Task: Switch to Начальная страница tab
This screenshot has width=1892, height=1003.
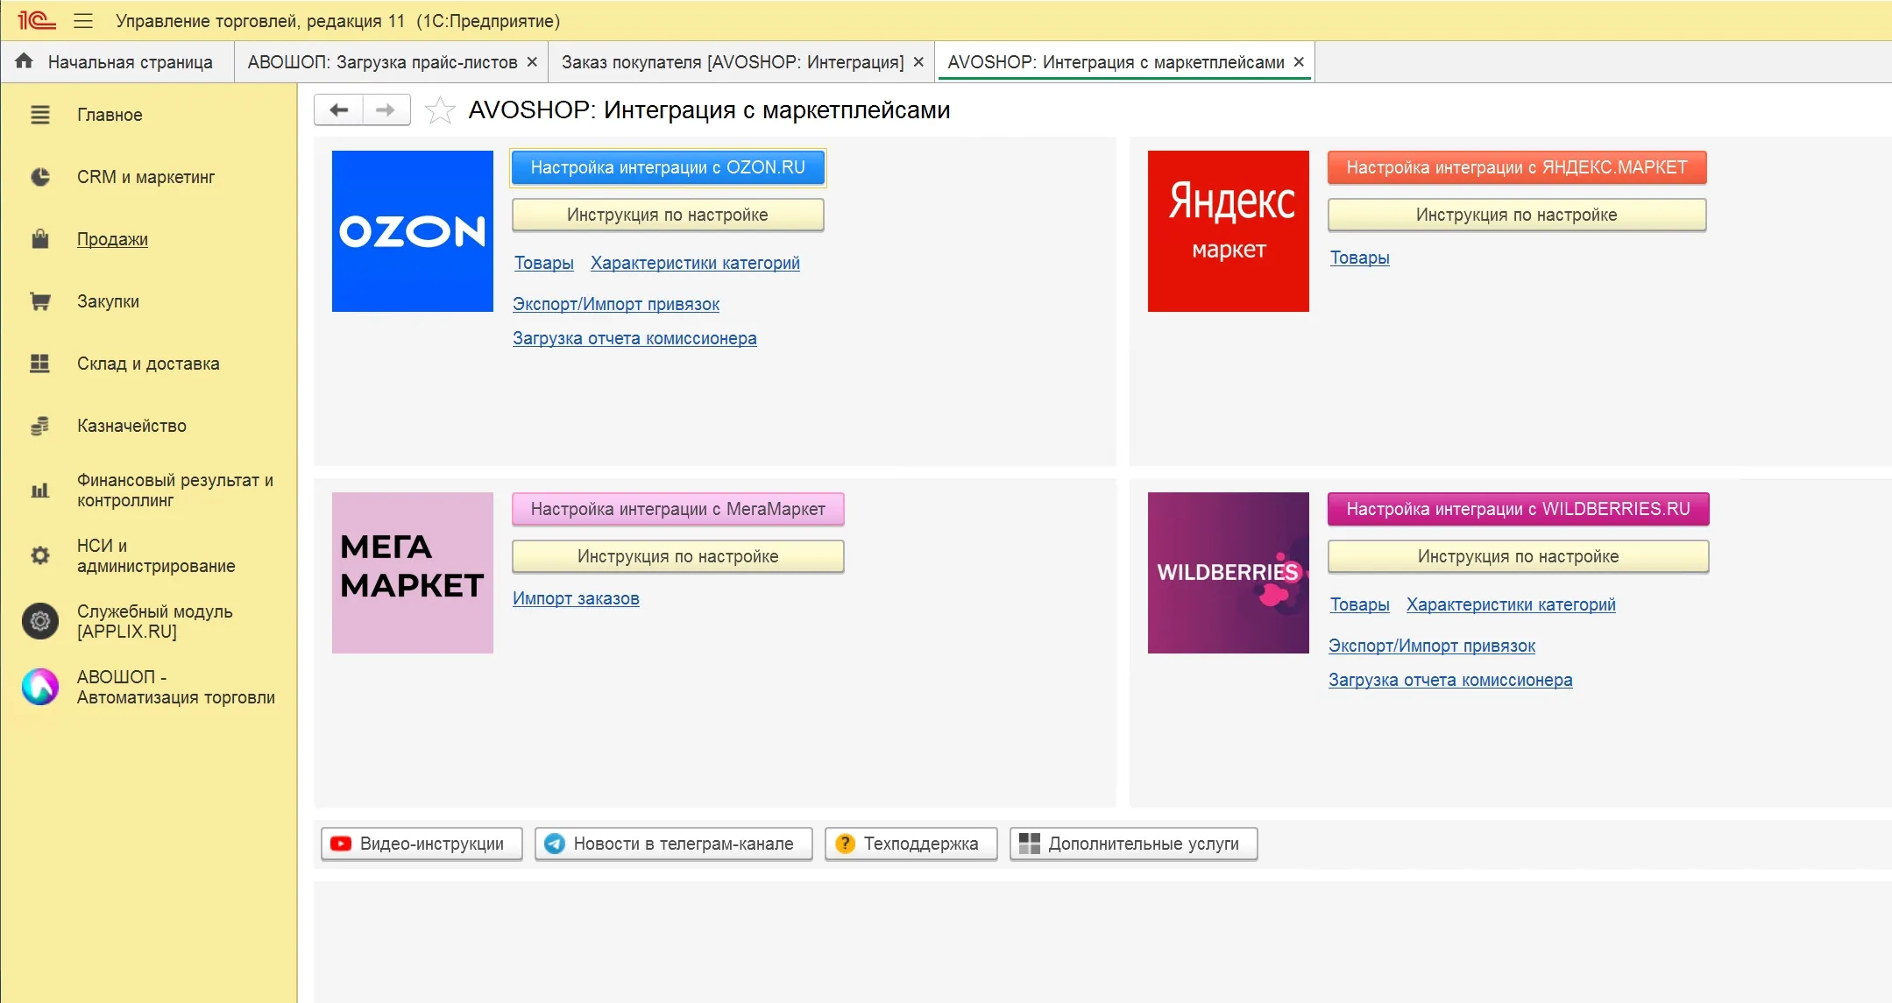Action: [118, 62]
